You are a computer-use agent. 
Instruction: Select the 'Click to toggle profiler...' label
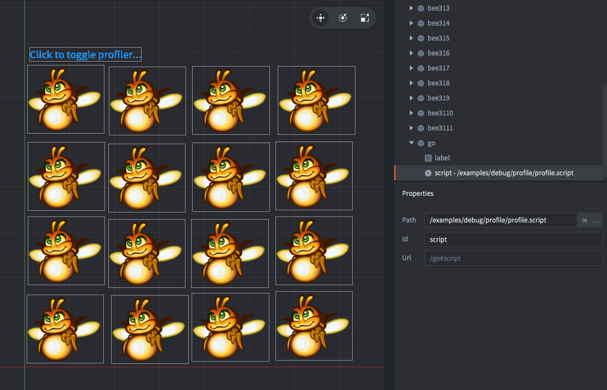(86, 54)
